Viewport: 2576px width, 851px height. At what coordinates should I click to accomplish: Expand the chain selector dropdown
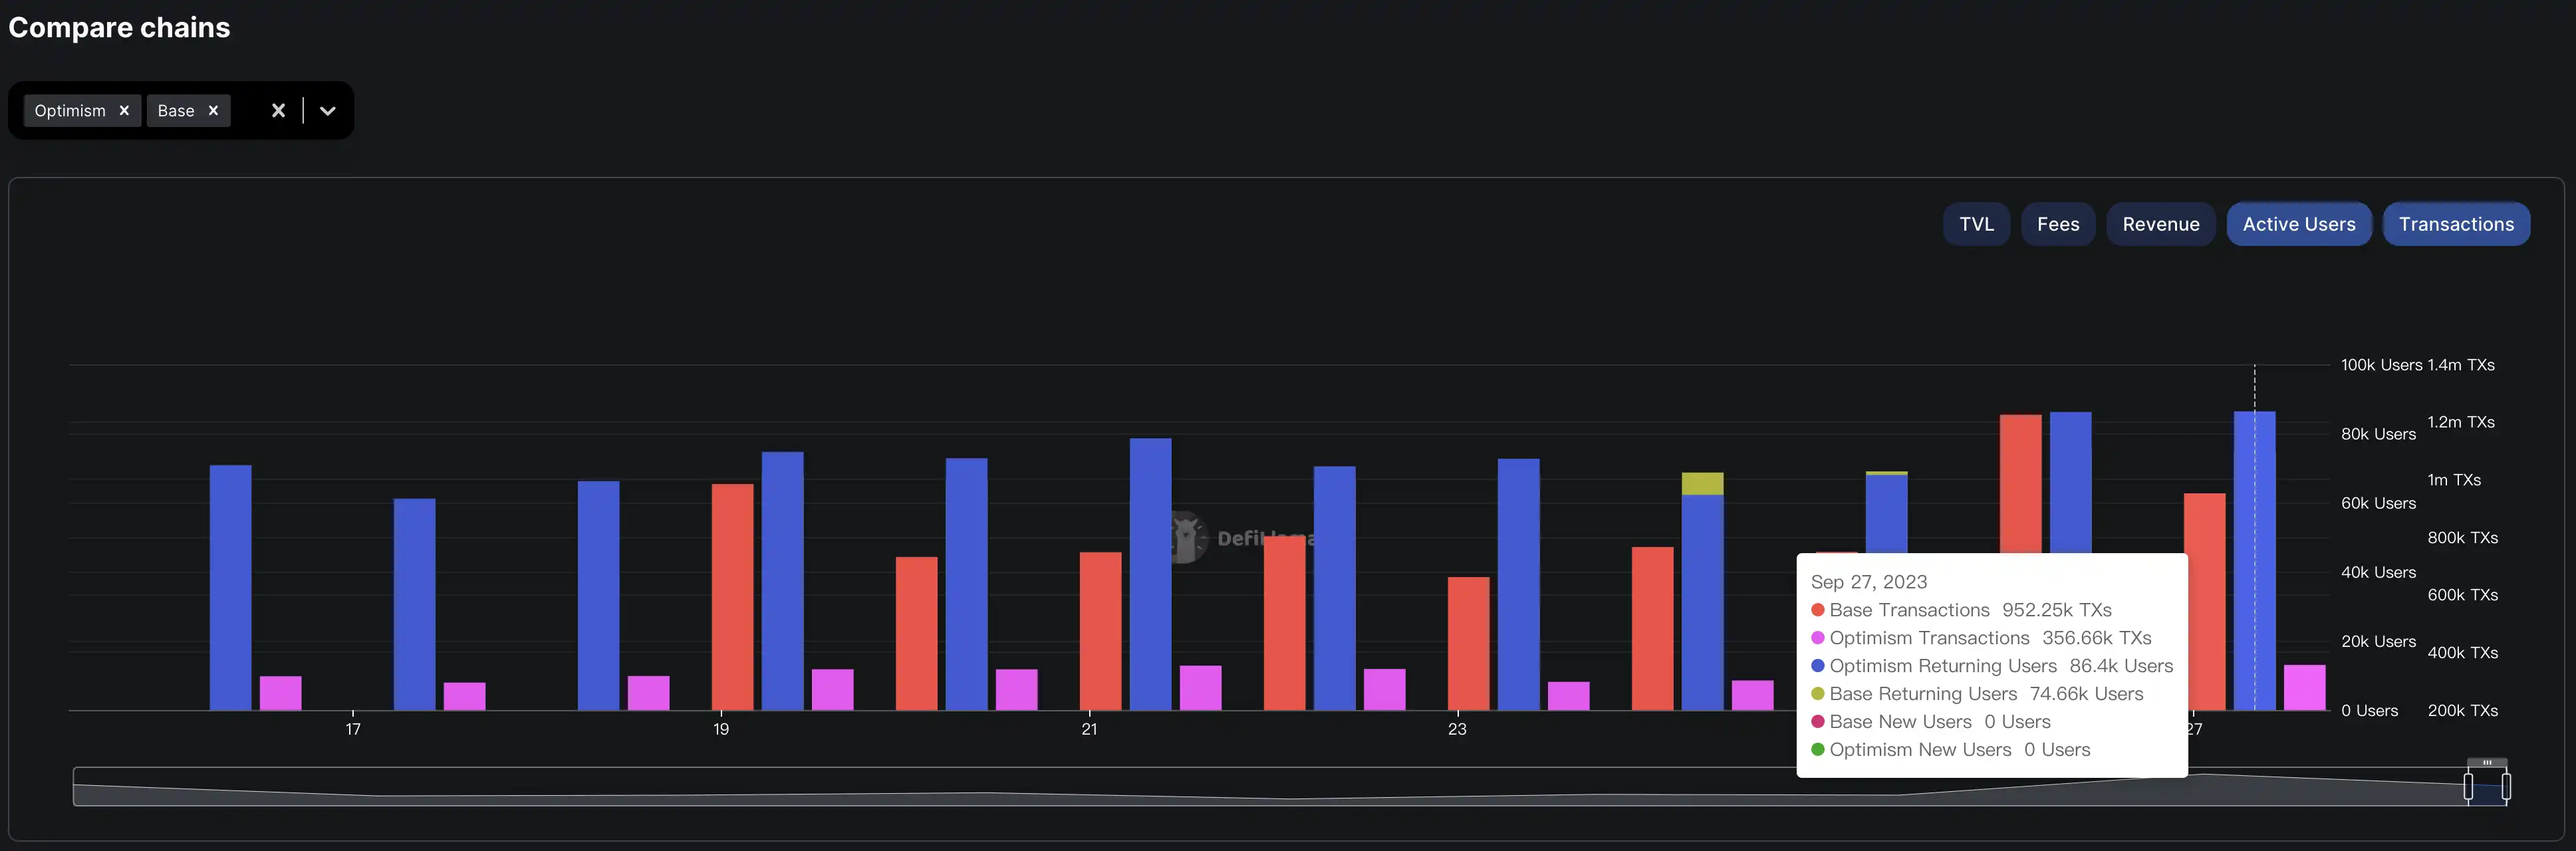(x=327, y=110)
